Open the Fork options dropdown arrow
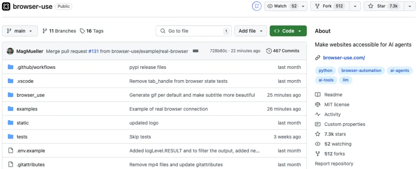 tap(355, 6)
